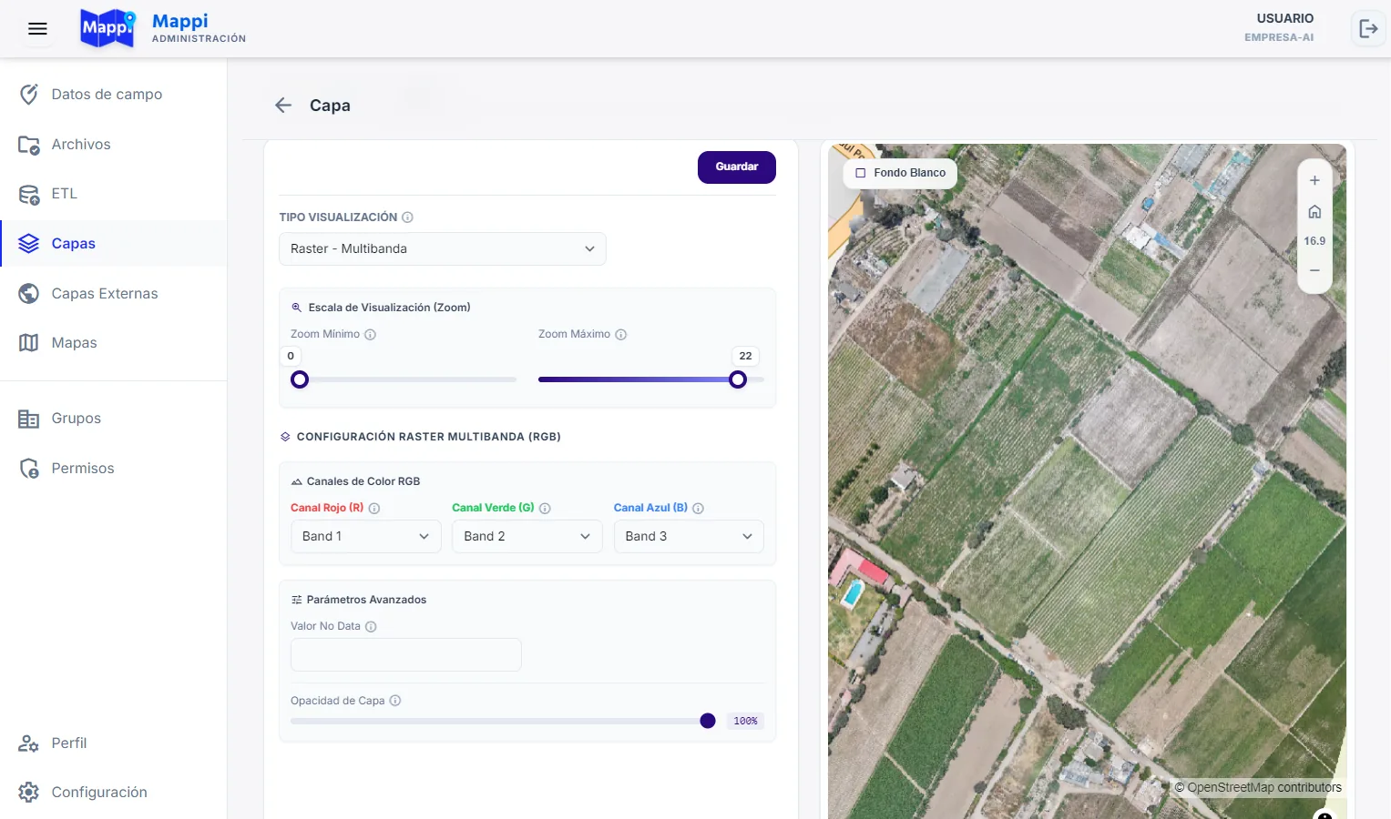Click info icon next to Canal Rojo (R)
This screenshot has height=819, width=1391.
coord(373,509)
